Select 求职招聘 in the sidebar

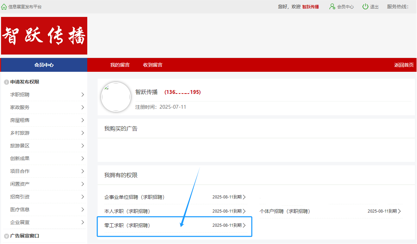tap(20, 95)
